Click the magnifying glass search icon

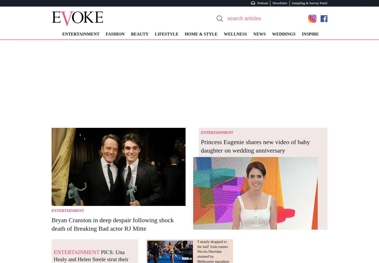point(220,19)
